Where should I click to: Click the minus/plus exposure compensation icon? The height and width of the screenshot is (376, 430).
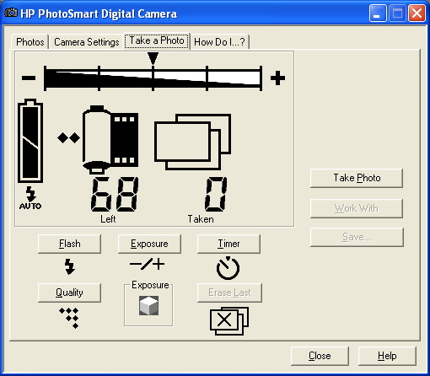148,264
